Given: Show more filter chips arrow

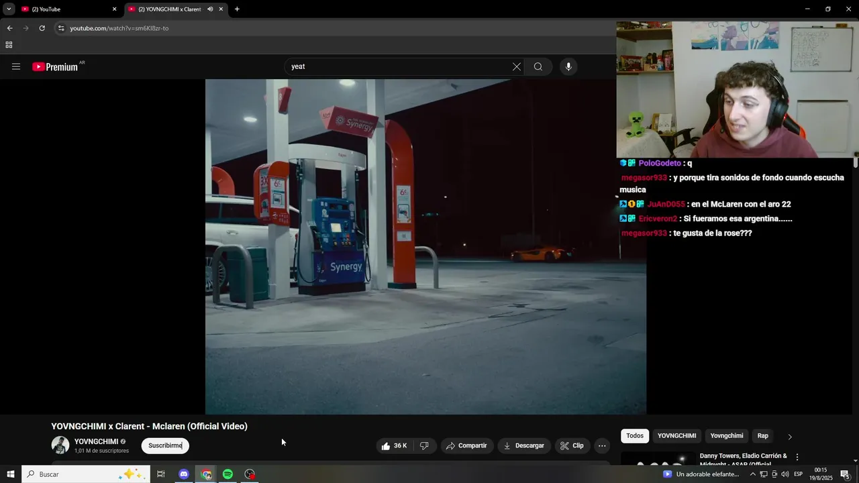Looking at the screenshot, I should pos(790,437).
